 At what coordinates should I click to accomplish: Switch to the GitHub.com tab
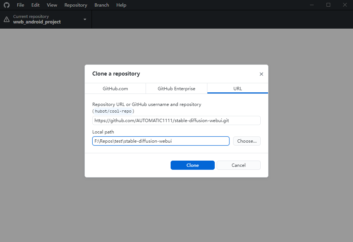click(115, 88)
